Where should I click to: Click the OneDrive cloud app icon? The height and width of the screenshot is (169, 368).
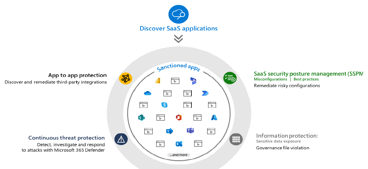point(148,93)
